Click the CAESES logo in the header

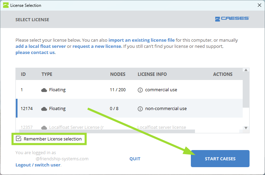click(232, 19)
